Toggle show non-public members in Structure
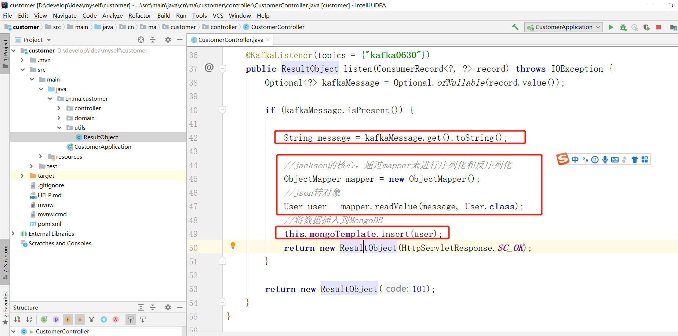678x336 pixels. coord(80,319)
